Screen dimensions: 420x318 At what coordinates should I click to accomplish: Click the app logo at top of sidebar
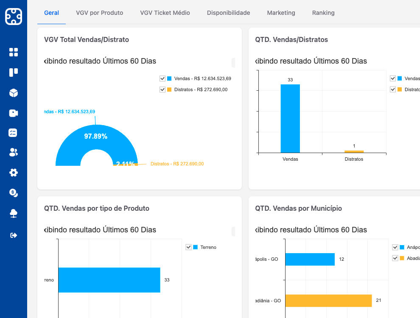14,17
